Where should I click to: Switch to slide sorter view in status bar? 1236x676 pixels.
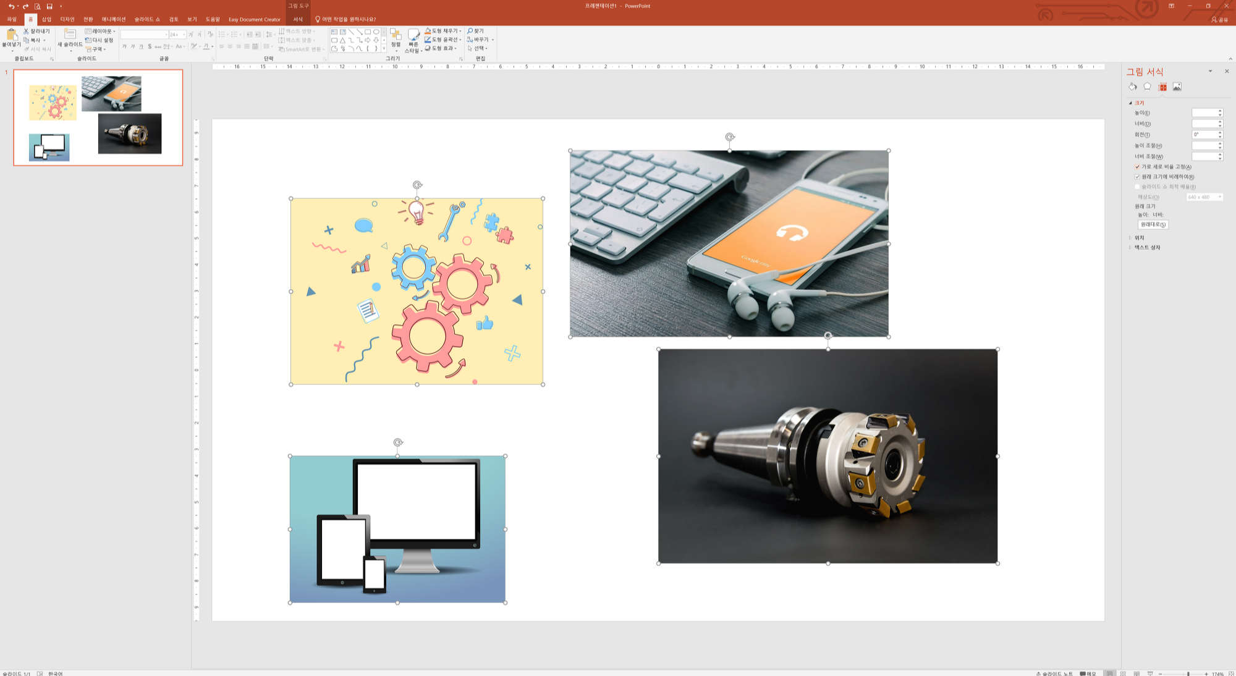pyautogui.click(x=1123, y=673)
